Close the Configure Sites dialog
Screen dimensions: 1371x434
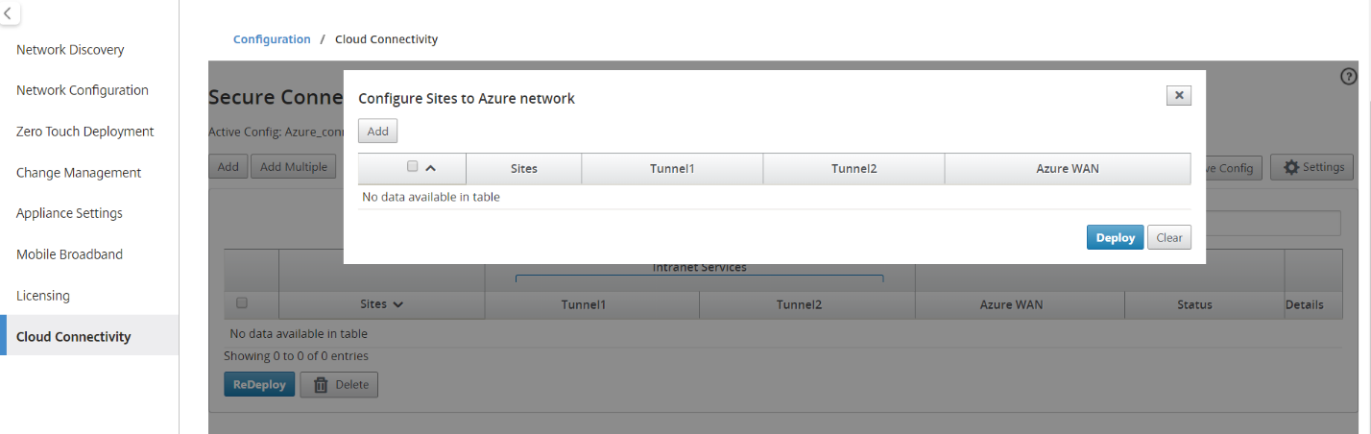tap(1179, 95)
